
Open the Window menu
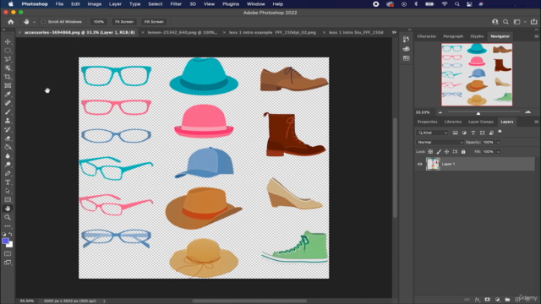pos(255,4)
